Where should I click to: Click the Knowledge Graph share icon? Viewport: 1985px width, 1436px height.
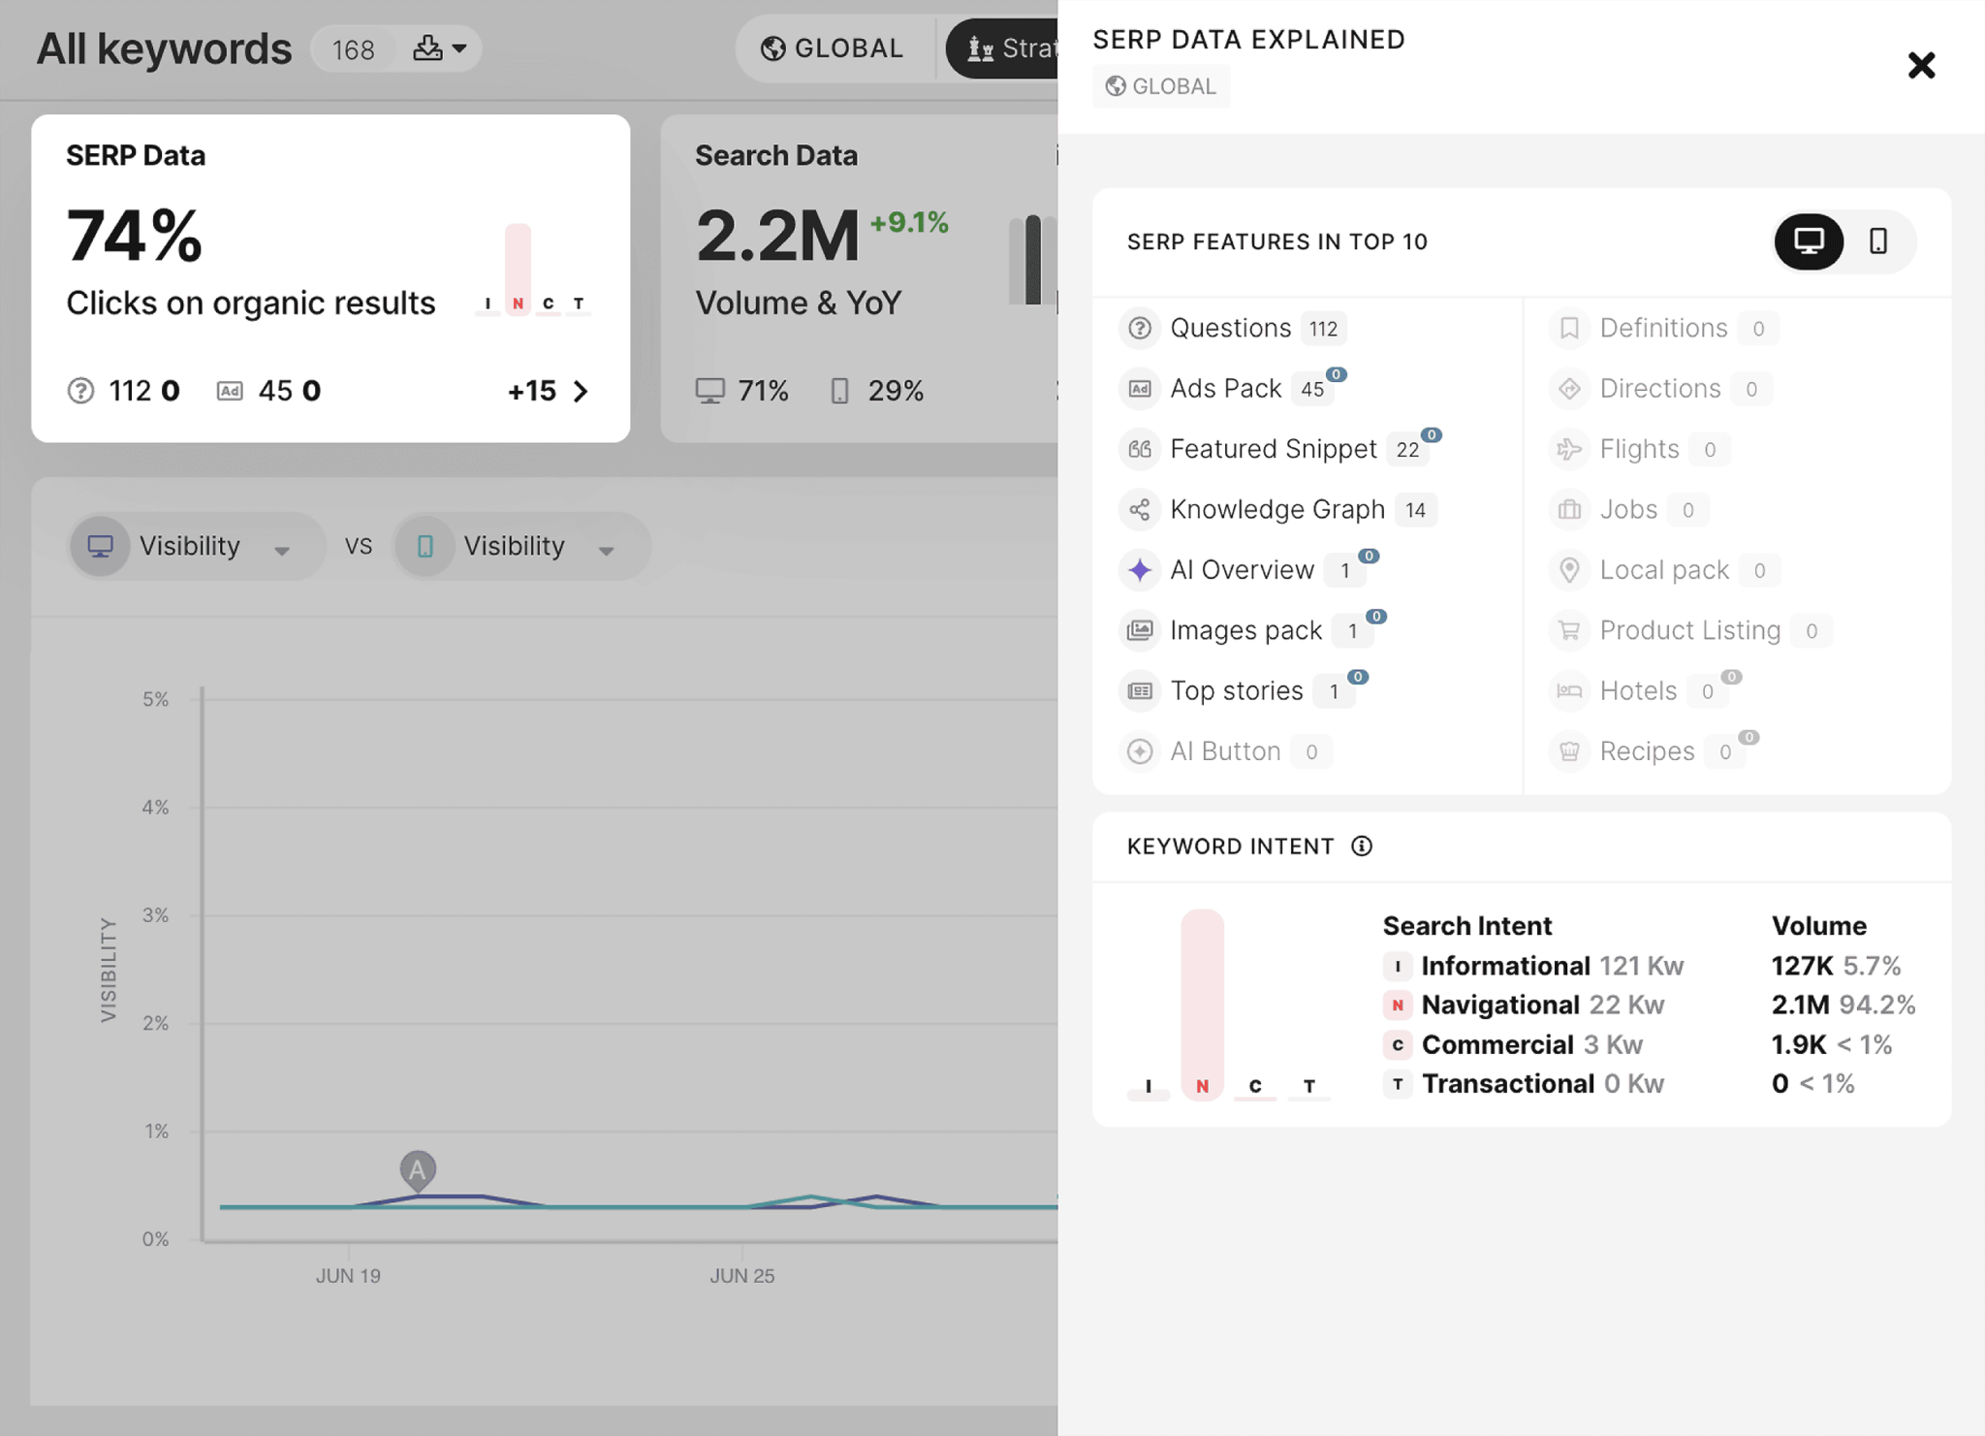tap(1140, 510)
